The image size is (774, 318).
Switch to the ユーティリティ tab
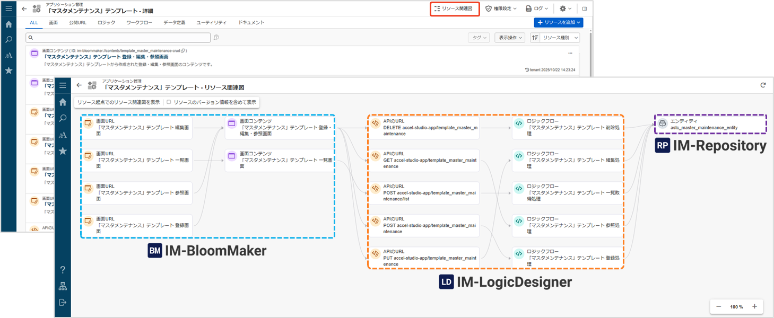click(211, 22)
